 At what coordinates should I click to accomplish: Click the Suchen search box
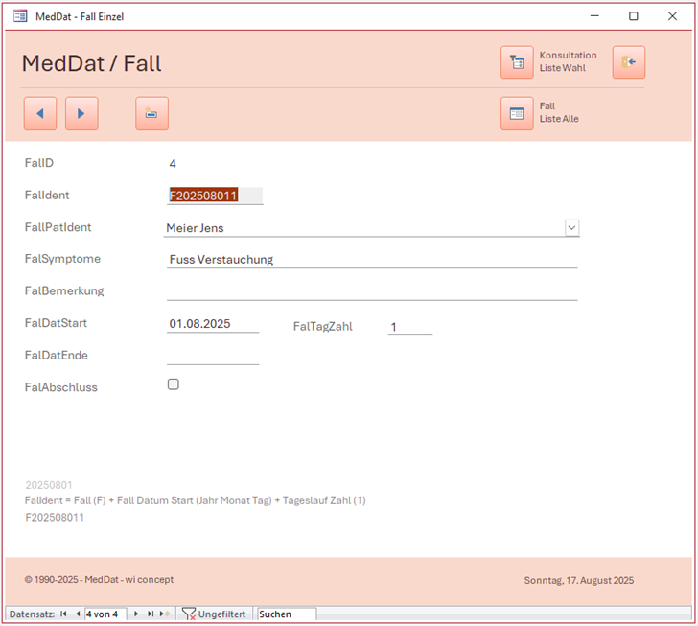point(286,614)
